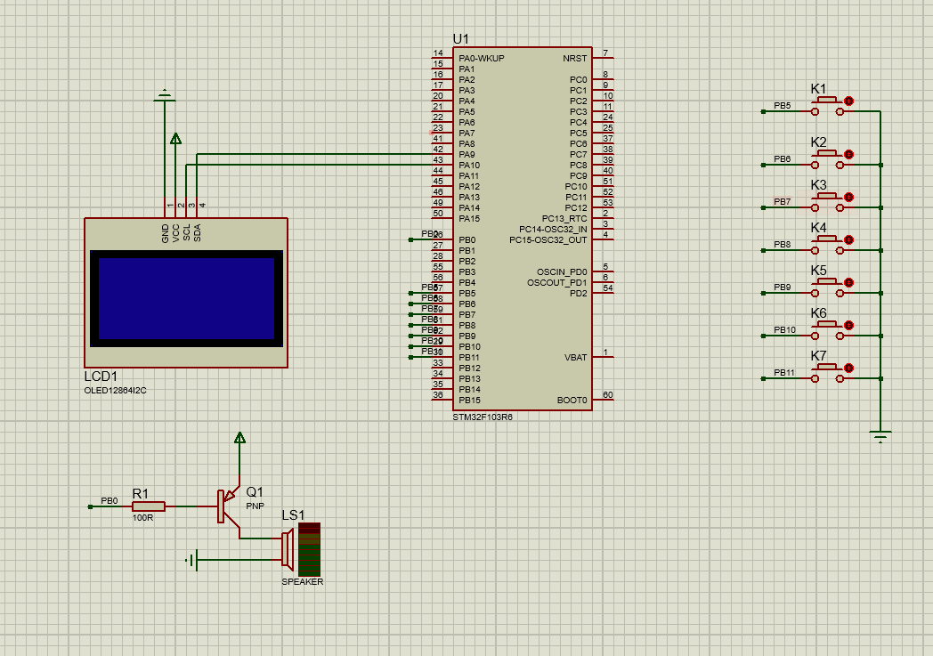Screen dimensions: 933x656
Task: Click the U1 reference label
Action: click(460, 38)
